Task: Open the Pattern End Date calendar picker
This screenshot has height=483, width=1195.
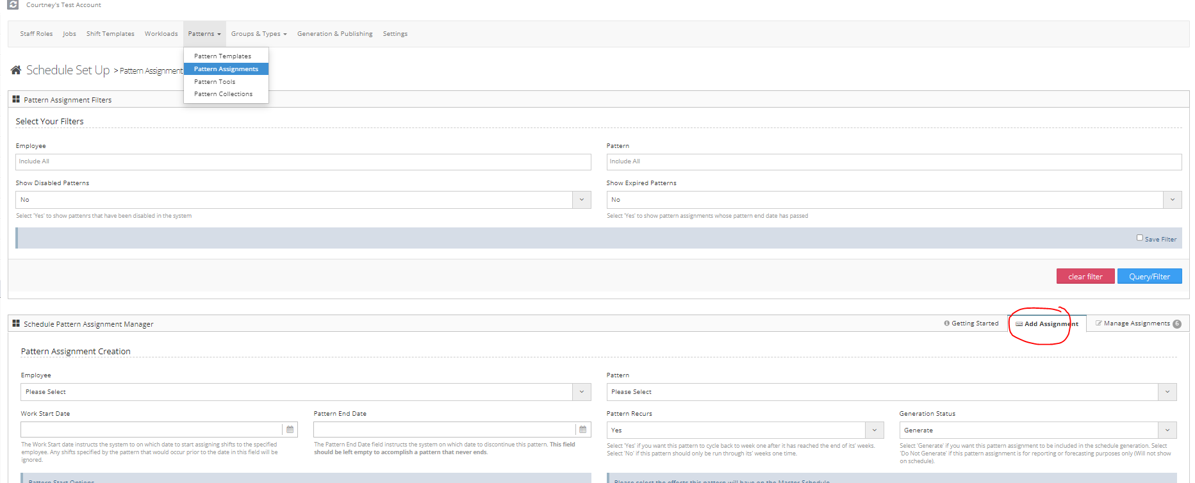Action: (x=582, y=430)
